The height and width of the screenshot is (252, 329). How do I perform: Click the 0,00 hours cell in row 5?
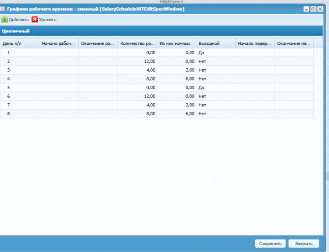[137, 88]
